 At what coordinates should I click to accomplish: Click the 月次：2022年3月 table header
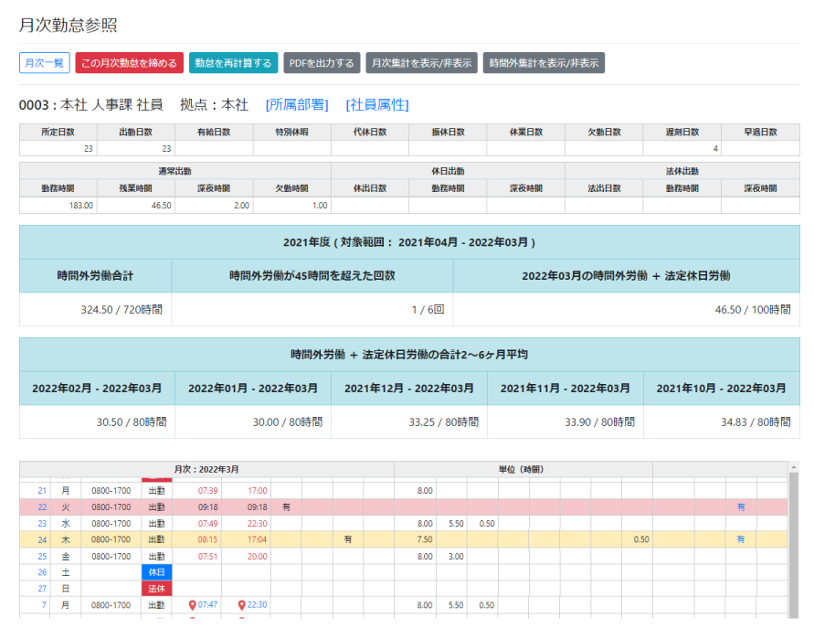click(206, 470)
